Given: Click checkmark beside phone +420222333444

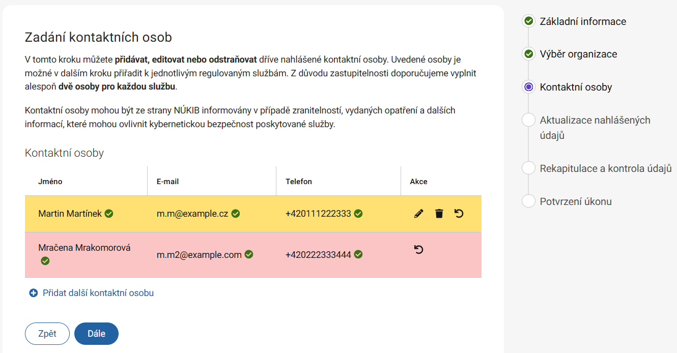Looking at the screenshot, I should [x=358, y=254].
